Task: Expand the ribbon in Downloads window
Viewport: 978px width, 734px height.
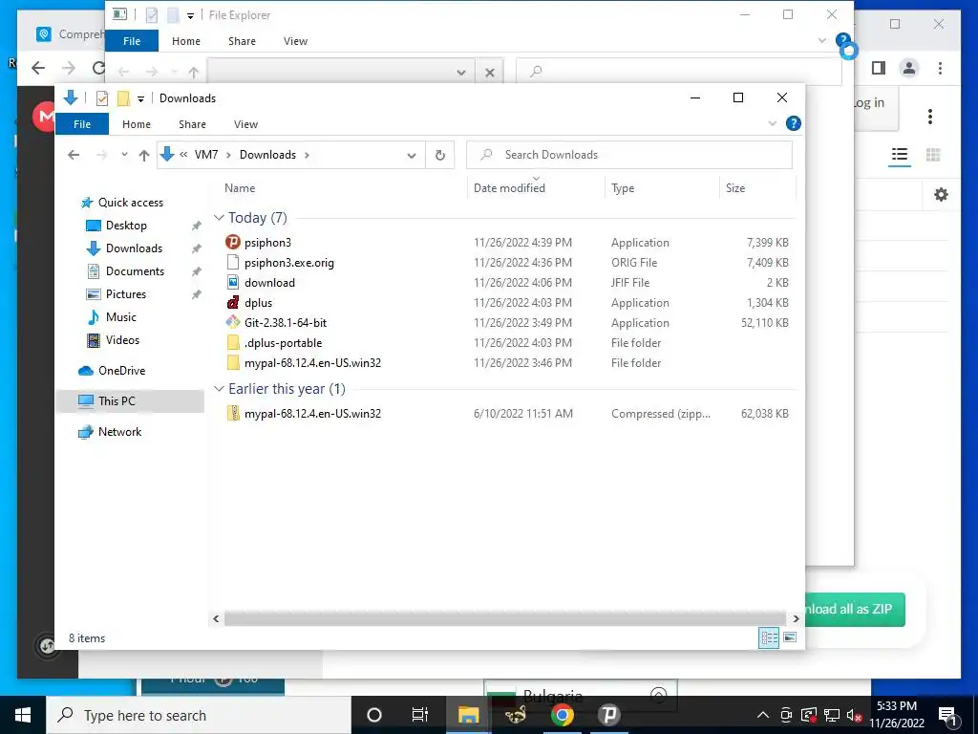Action: (x=772, y=123)
